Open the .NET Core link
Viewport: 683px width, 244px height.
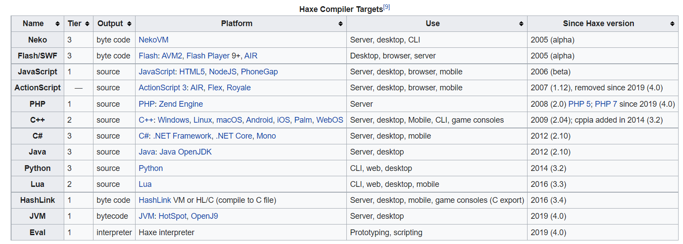click(234, 136)
